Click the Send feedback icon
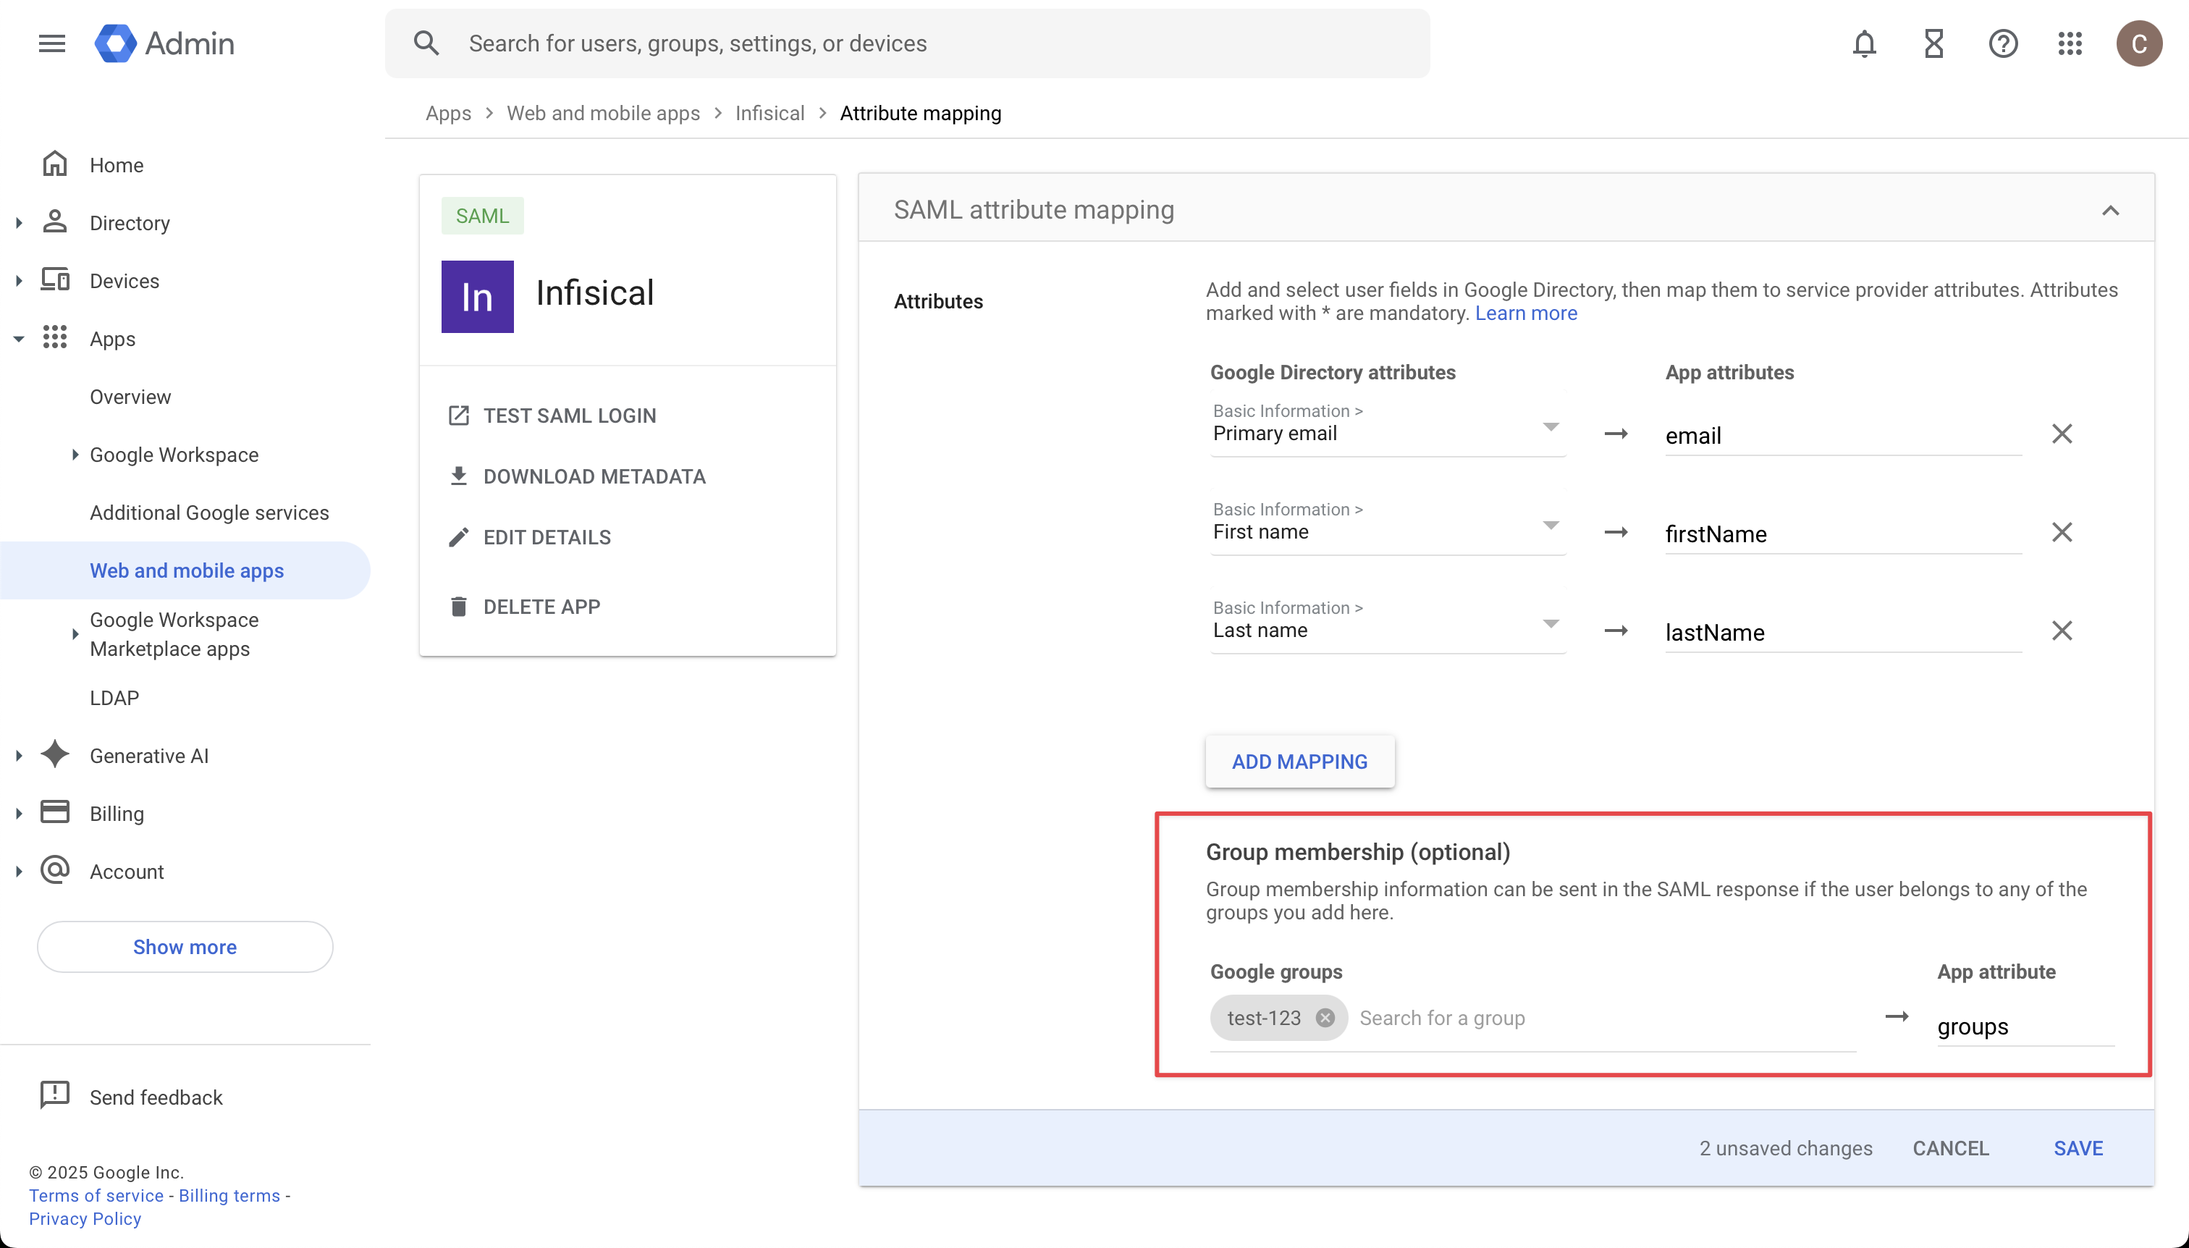The height and width of the screenshot is (1248, 2189). click(x=55, y=1095)
